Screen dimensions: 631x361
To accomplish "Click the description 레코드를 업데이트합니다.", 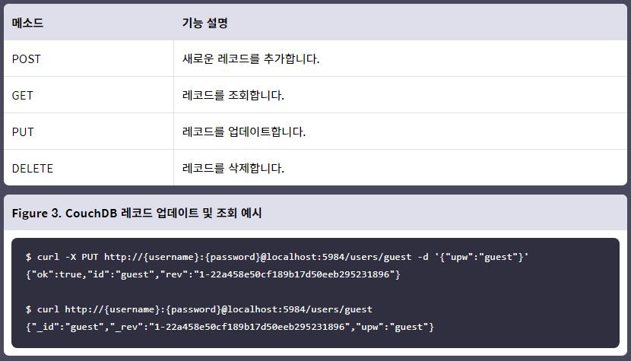I will pyautogui.click(x=244, y=131).
